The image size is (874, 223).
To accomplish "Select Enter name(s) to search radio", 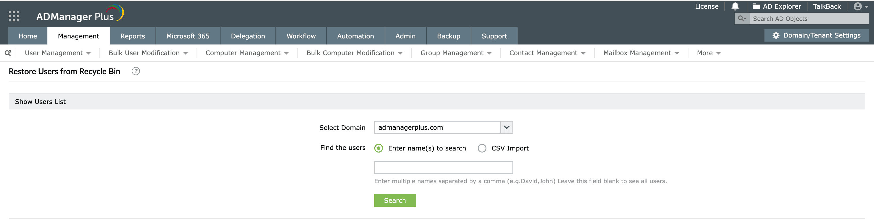I will click(x=379, y=148).
